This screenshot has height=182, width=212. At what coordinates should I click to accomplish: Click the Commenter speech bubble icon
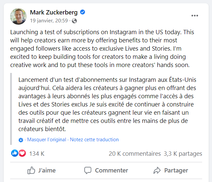click(88, 170)
